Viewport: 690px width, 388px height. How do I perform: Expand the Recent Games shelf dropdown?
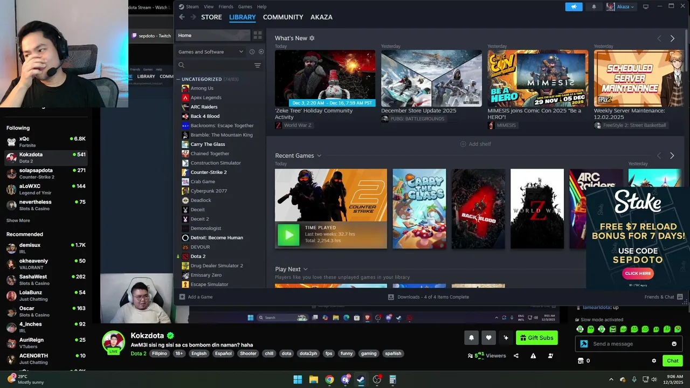(x=319, y=156)
